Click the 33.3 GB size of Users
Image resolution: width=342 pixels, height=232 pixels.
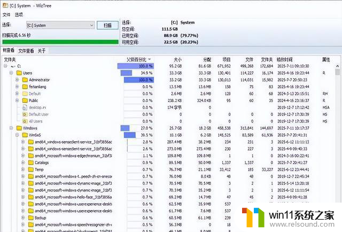[176, 73]
